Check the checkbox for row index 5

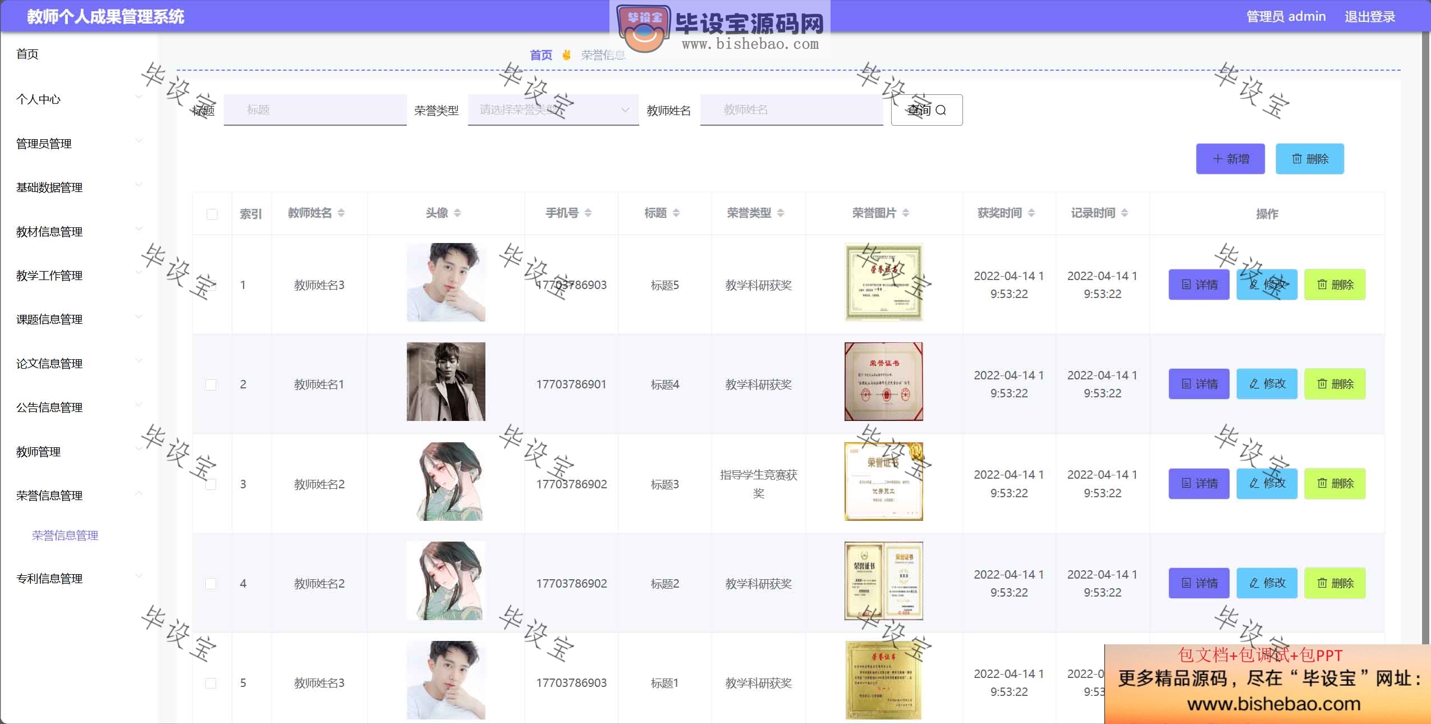coord(211,683)
